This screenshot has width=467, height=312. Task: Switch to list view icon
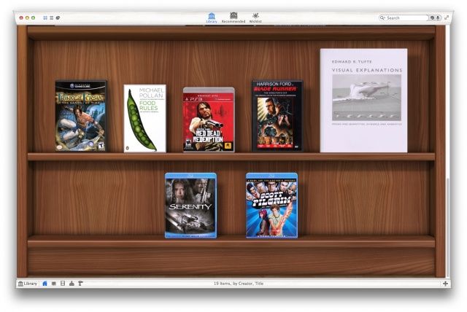click(x=52, y=17)
